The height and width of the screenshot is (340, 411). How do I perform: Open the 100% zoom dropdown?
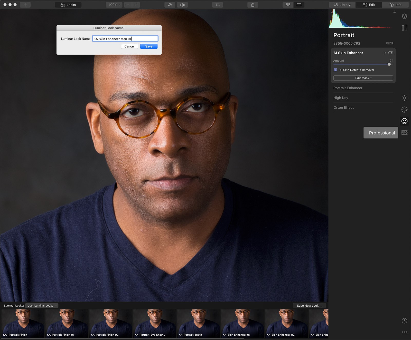pos(114,5)
